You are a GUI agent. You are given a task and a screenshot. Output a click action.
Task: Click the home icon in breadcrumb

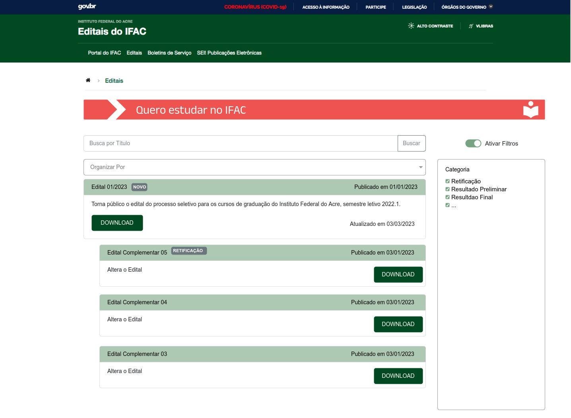(88, 80)
